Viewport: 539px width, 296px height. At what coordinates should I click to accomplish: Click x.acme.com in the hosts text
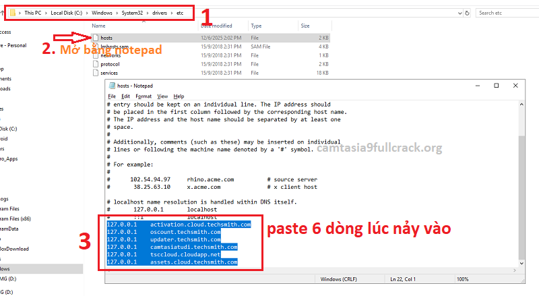pyautogui.click(x=204, y=187)
